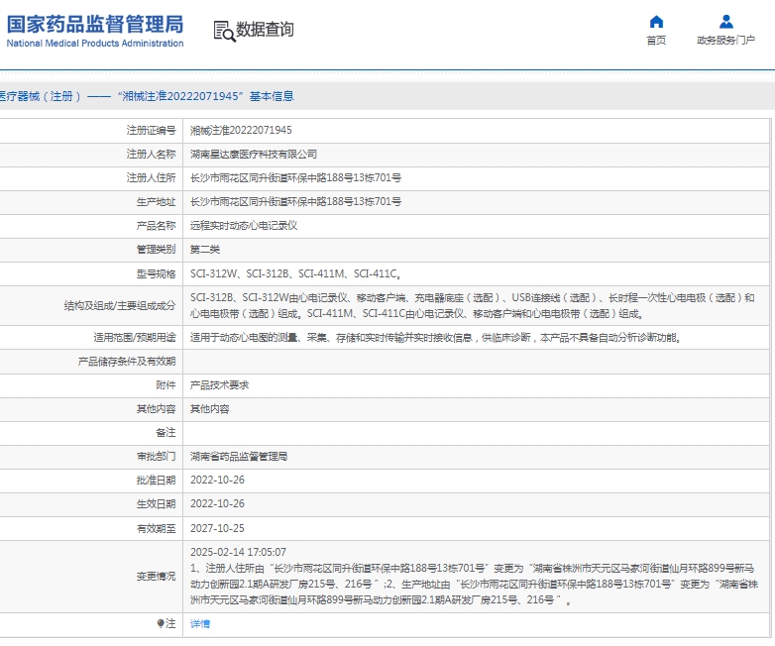Click management category value 第二类

[x=204, y=249]
